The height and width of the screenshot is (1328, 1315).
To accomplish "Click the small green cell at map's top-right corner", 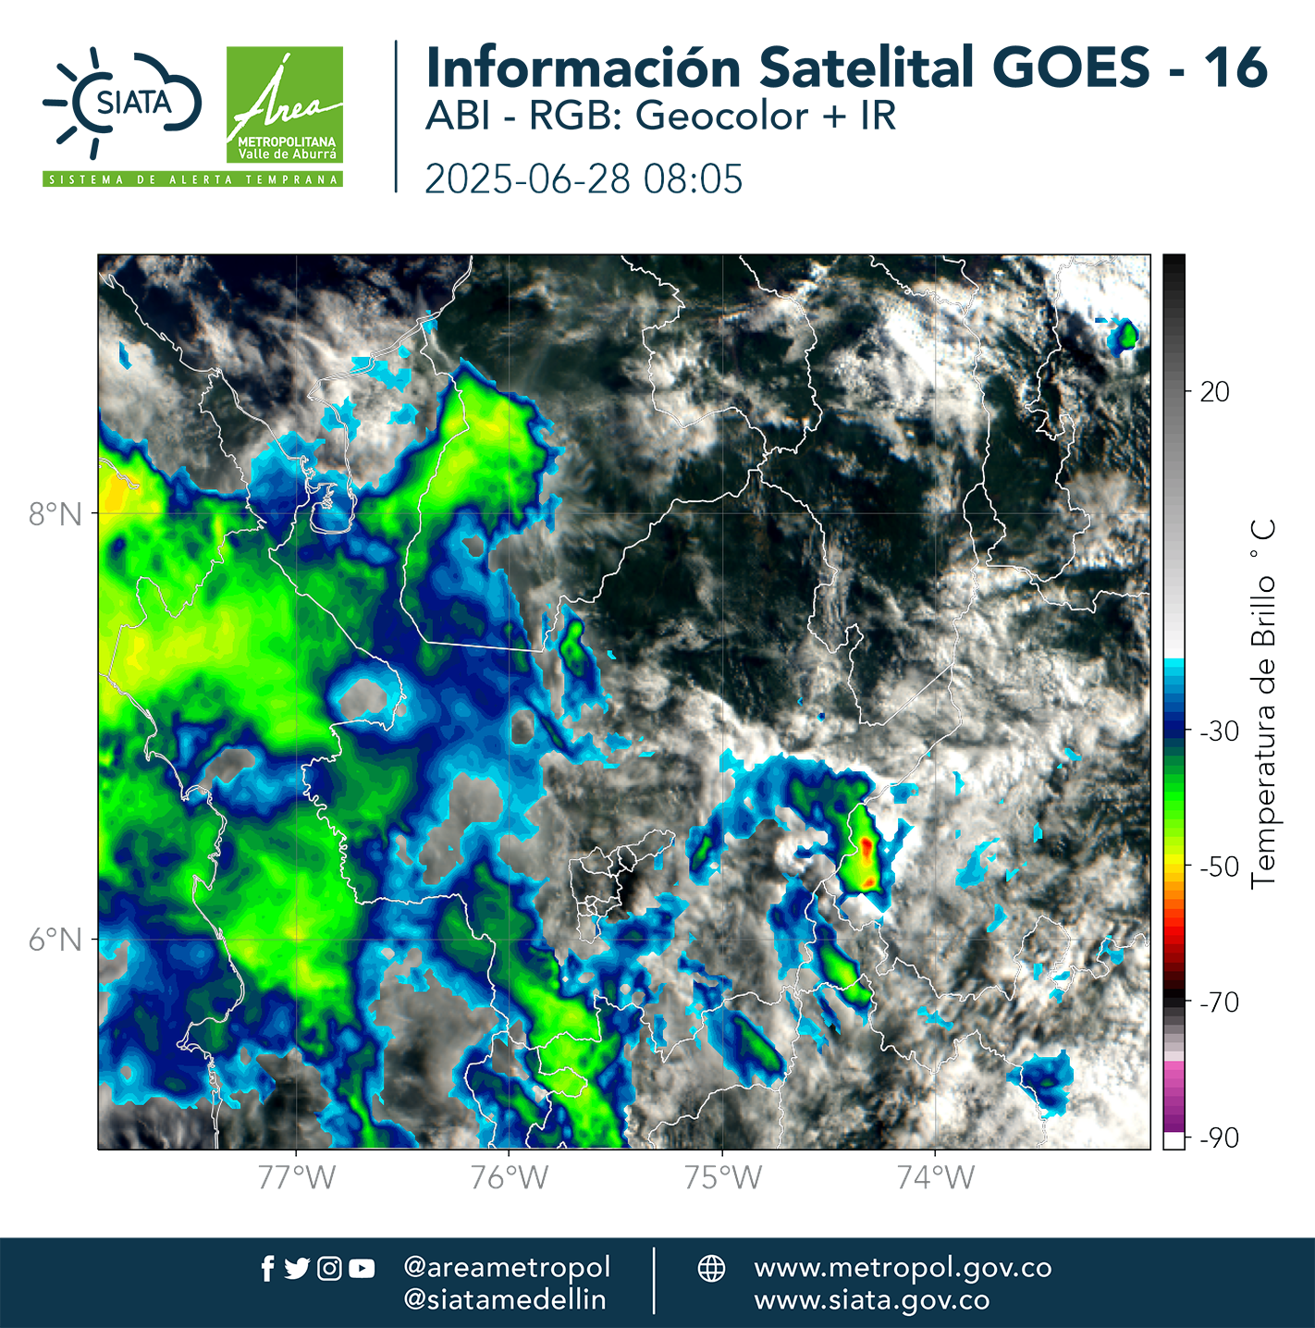I will (x=1126, y=336).
